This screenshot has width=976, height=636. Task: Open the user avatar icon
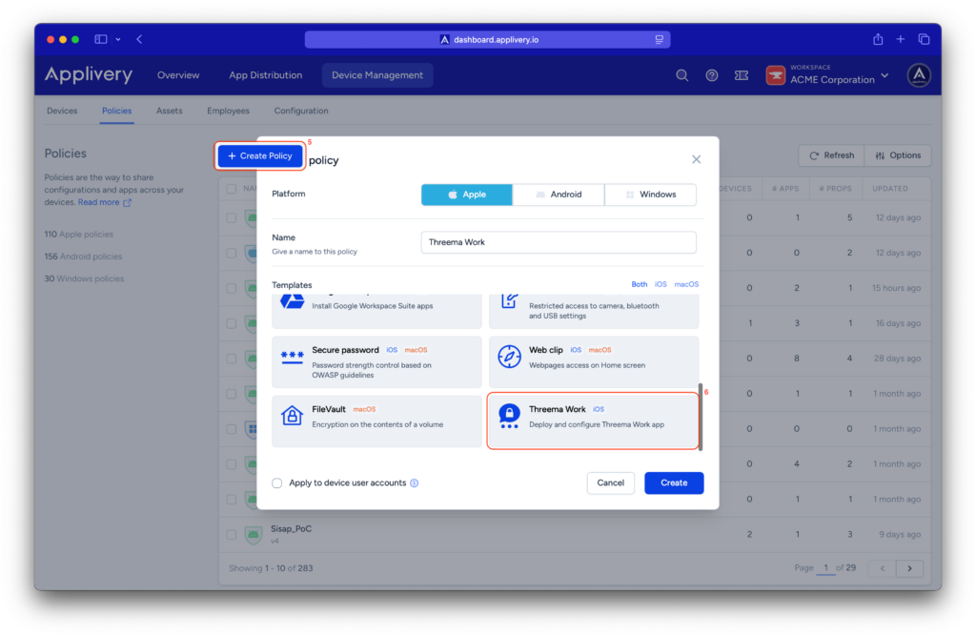920,75
